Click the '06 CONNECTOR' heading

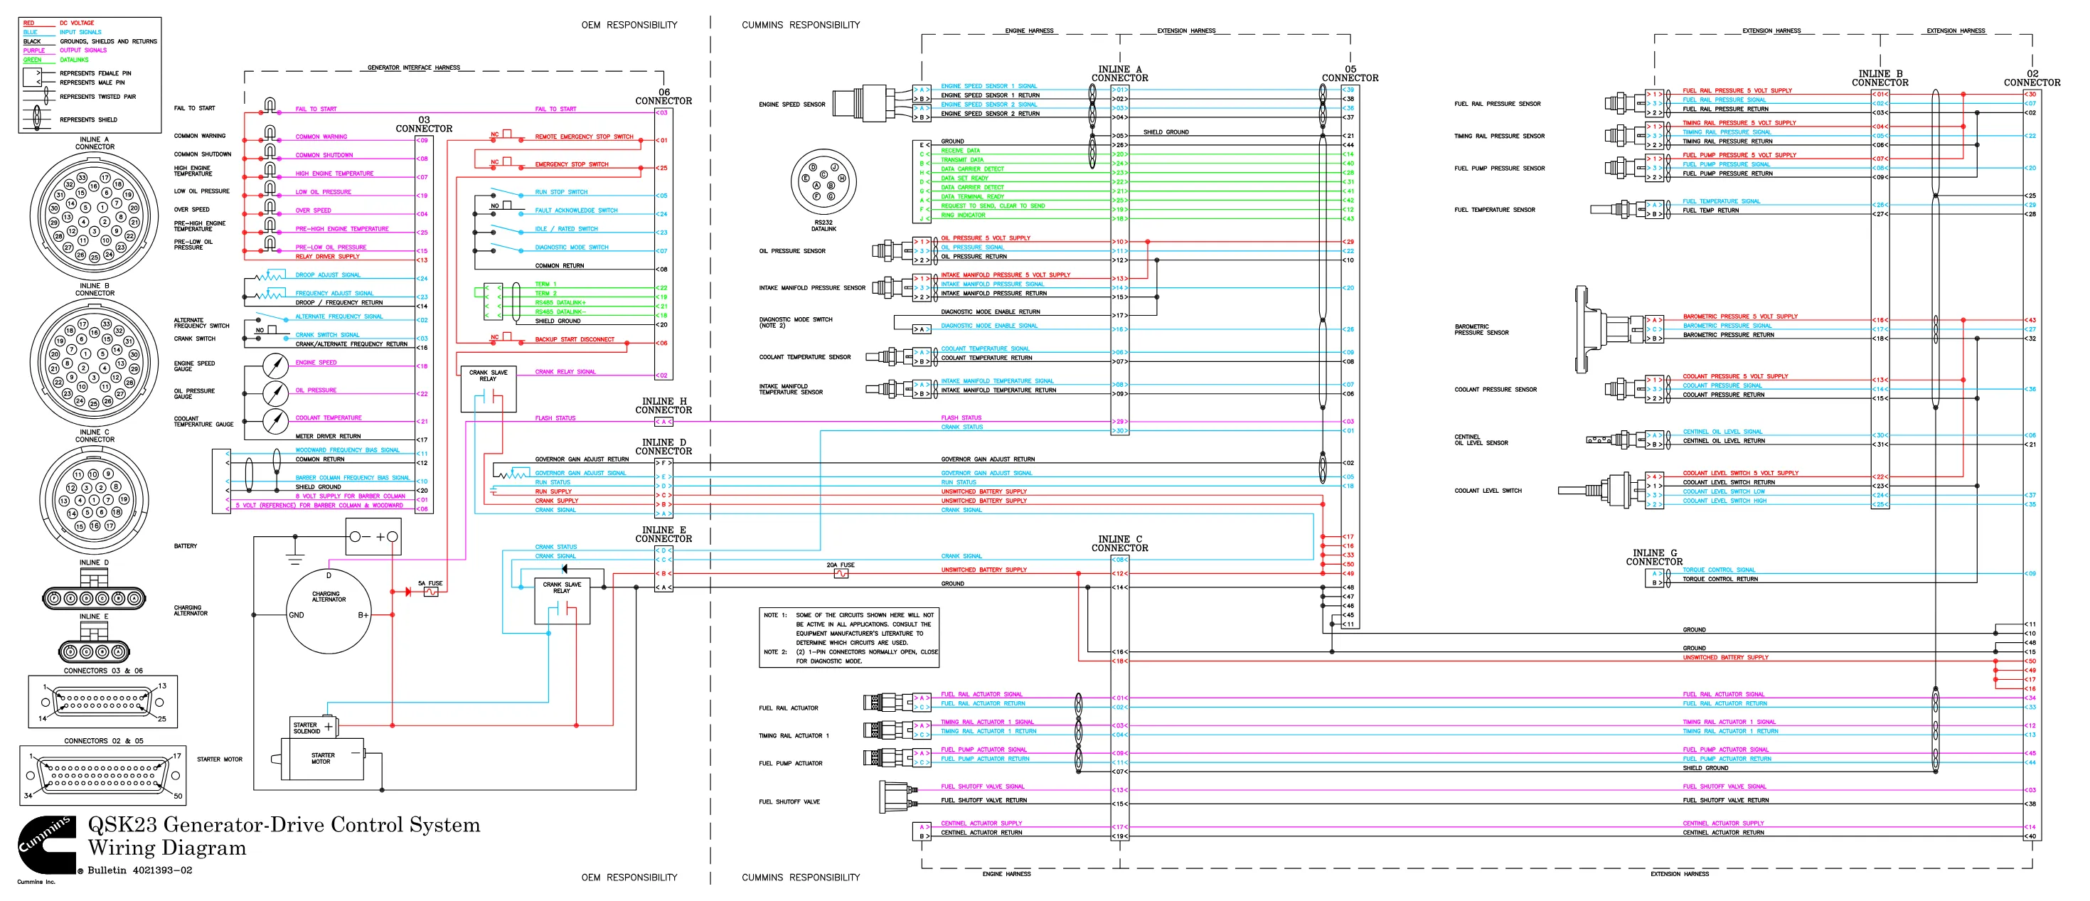pyautogui.click(x=663, y=97)
